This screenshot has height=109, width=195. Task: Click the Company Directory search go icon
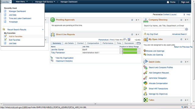coord(186,29)
